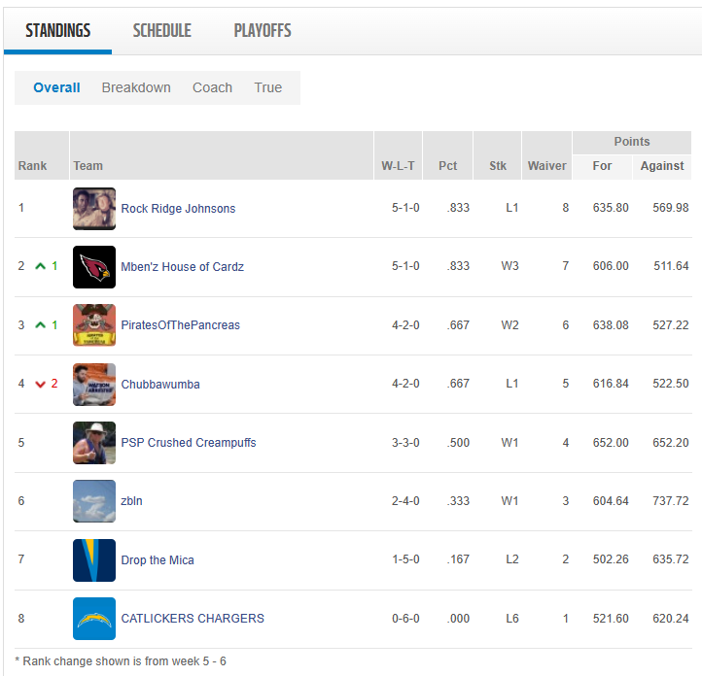This screenshot has height=676, width=702.
Task: Open the Chubbawumba team link
Action: [160, 385]
